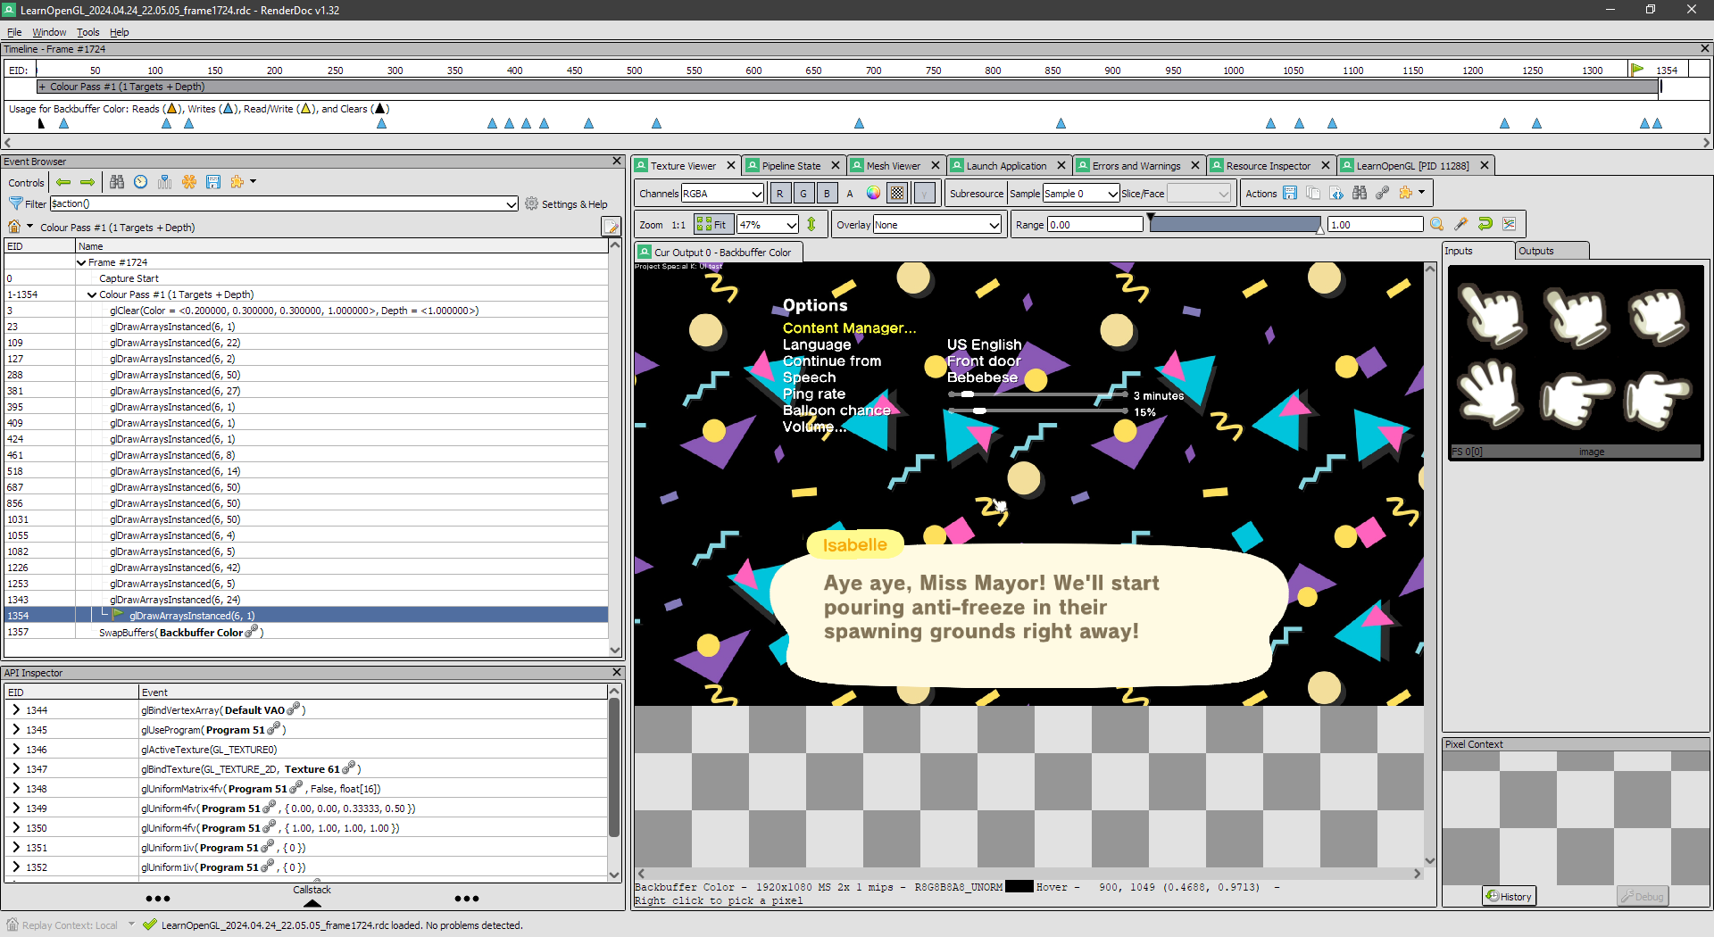The image size is (1714, 937).
Task: Open the 47% zoom dropdown
Action: (x=767, y=224)
